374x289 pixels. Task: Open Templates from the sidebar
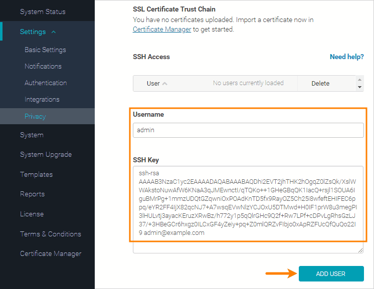36,175
